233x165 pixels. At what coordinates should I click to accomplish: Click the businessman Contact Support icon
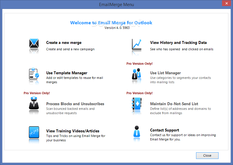pos(137,131)
